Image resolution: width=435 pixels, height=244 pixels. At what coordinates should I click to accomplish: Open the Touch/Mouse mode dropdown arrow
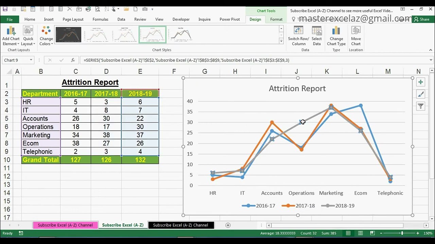coord(118,9)
